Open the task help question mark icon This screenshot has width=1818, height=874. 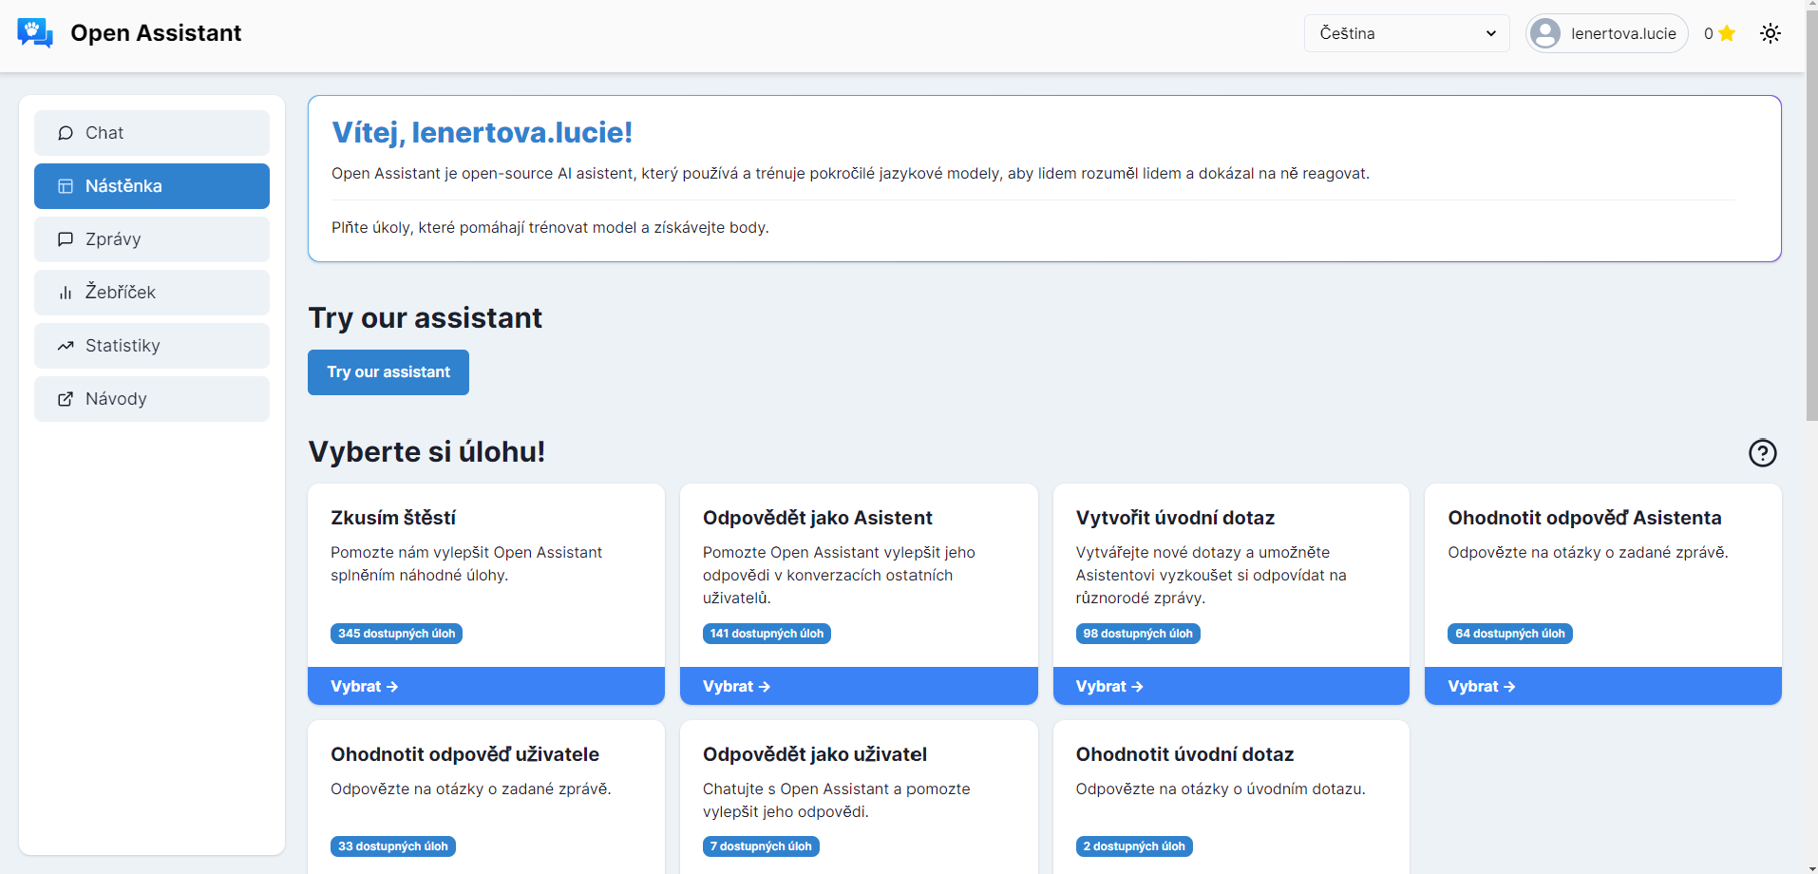click(1762, 452)
